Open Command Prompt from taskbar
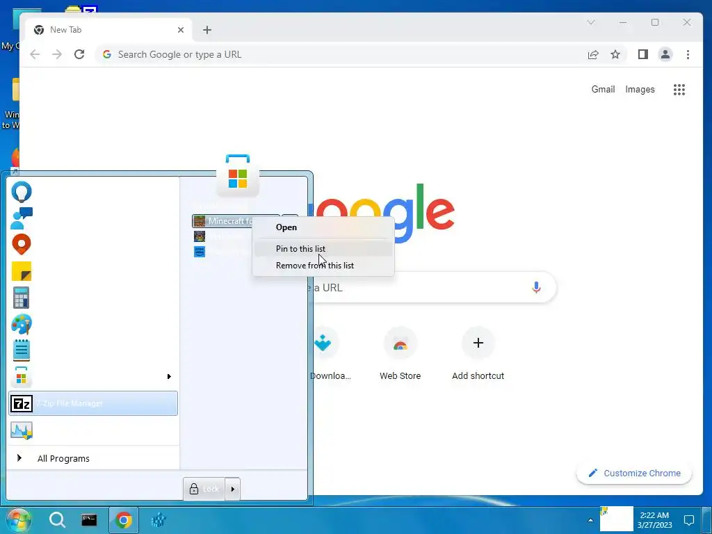 pos(89,520)
